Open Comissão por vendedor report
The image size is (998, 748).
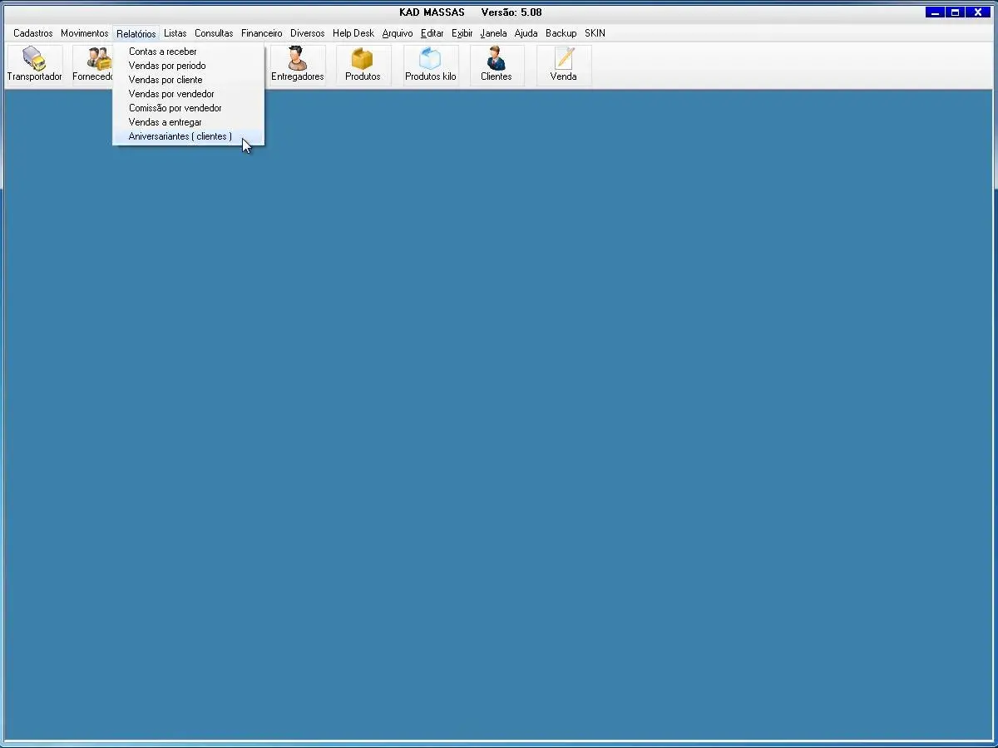(x=175, y=108)
